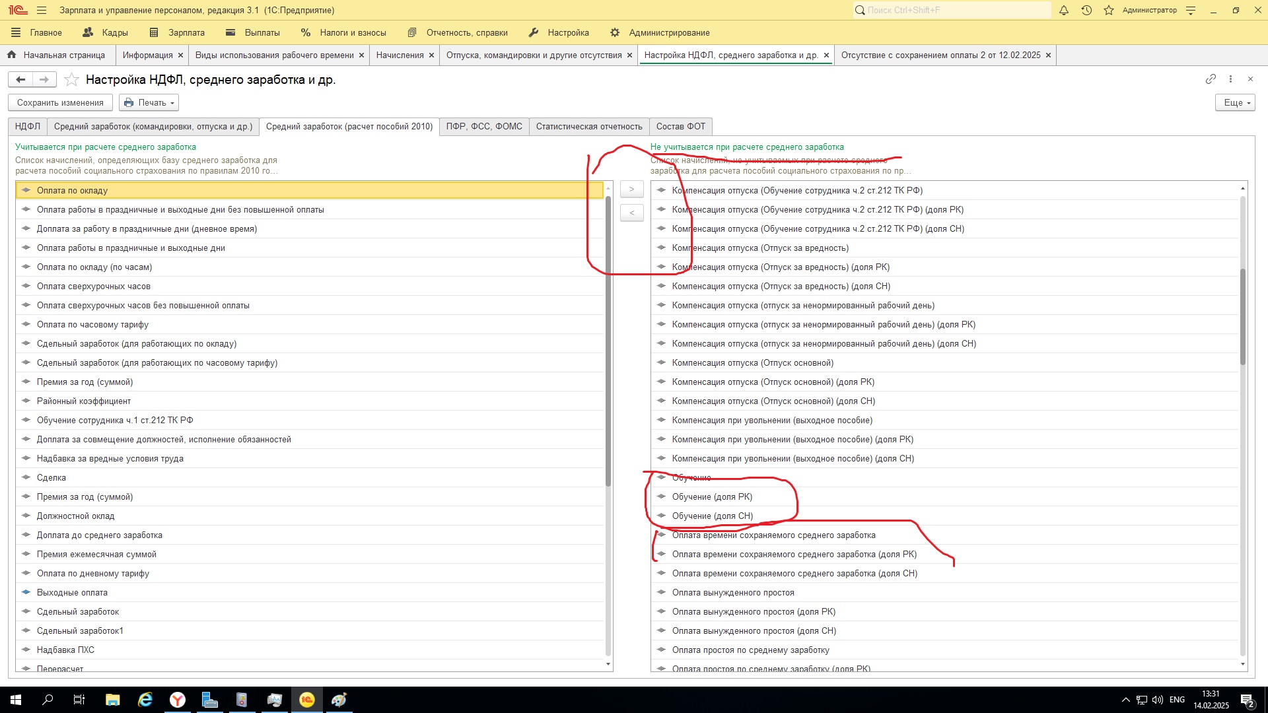Switch to the НДФЛ tab
The width and height of the screenshot is (1268, 713).
pos(28,126)
